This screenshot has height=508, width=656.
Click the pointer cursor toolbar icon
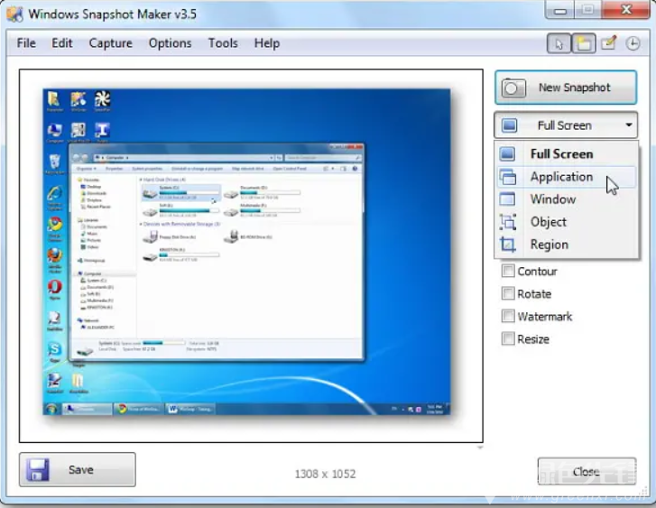pos(559,43)
